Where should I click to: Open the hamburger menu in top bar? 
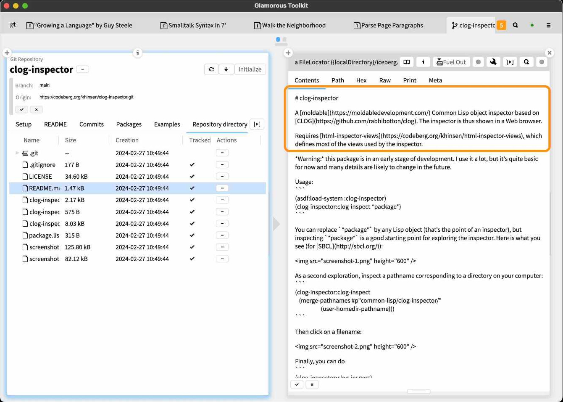pos(548,25)
